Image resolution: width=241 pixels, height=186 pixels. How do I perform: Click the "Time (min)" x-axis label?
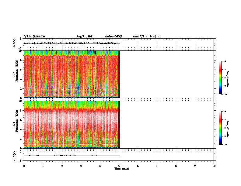[122, 169]
